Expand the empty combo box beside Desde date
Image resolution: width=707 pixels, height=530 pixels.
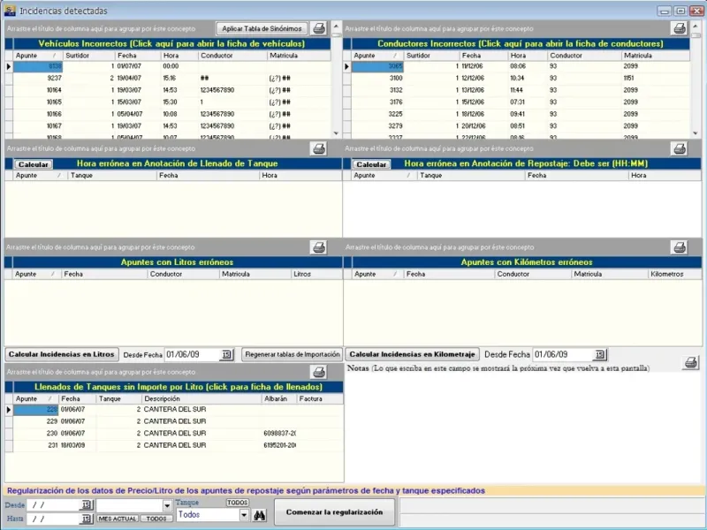pyautogui.click(x=167, y=504)
